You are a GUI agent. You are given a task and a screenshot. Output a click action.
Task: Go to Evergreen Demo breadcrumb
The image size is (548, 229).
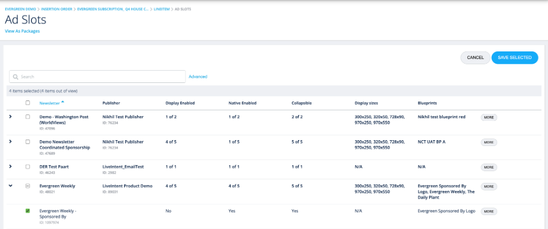[x=21, y=9]
